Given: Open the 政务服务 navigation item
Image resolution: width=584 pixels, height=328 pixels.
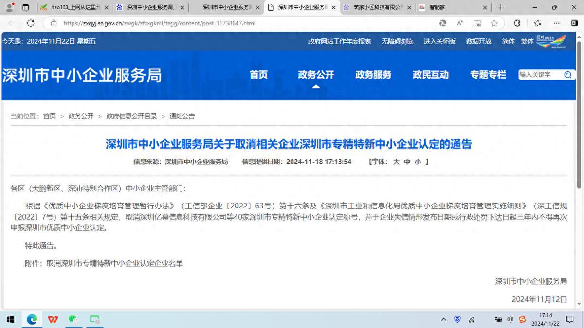Looking at the screenshot, I should click(373, 75).
